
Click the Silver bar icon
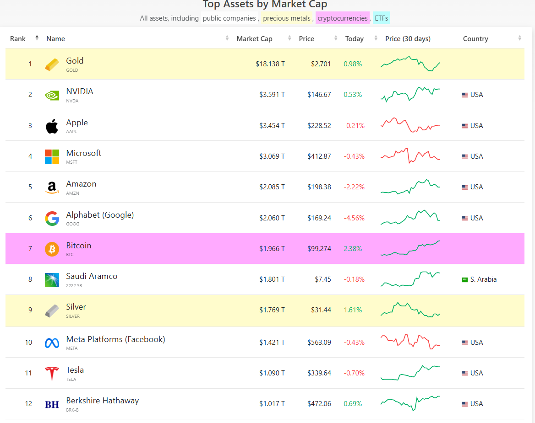pos(52,311)
